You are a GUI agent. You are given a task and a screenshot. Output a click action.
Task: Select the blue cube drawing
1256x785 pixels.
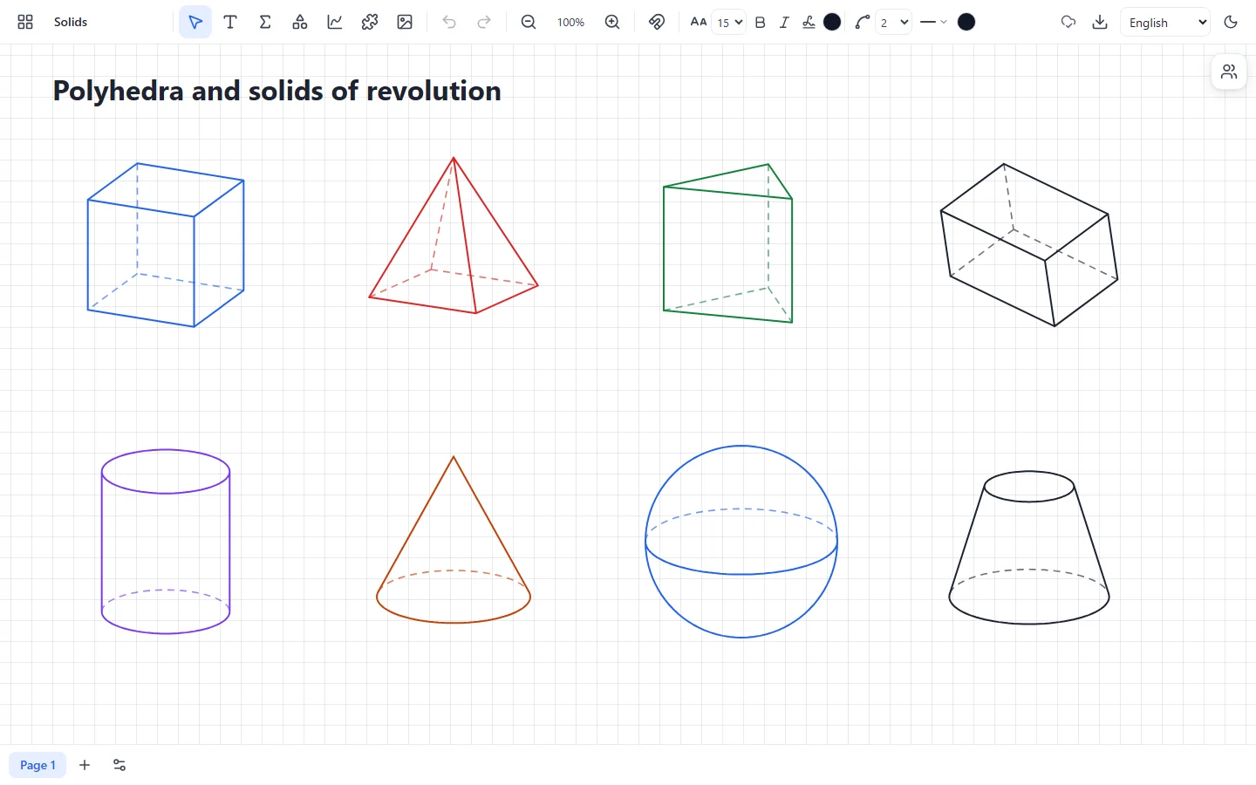point(166,245)
